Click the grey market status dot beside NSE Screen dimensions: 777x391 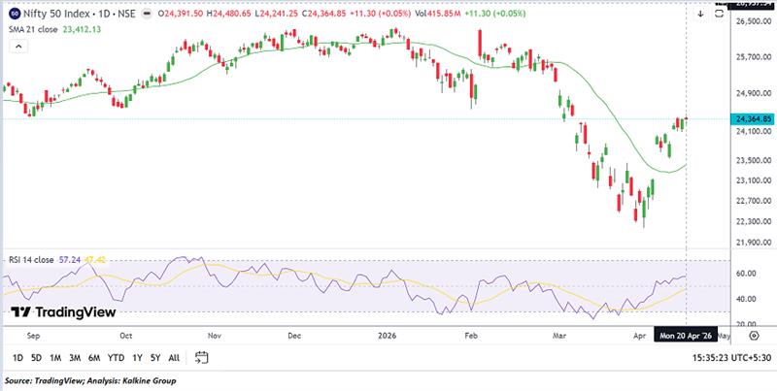(x=147, y=14)
